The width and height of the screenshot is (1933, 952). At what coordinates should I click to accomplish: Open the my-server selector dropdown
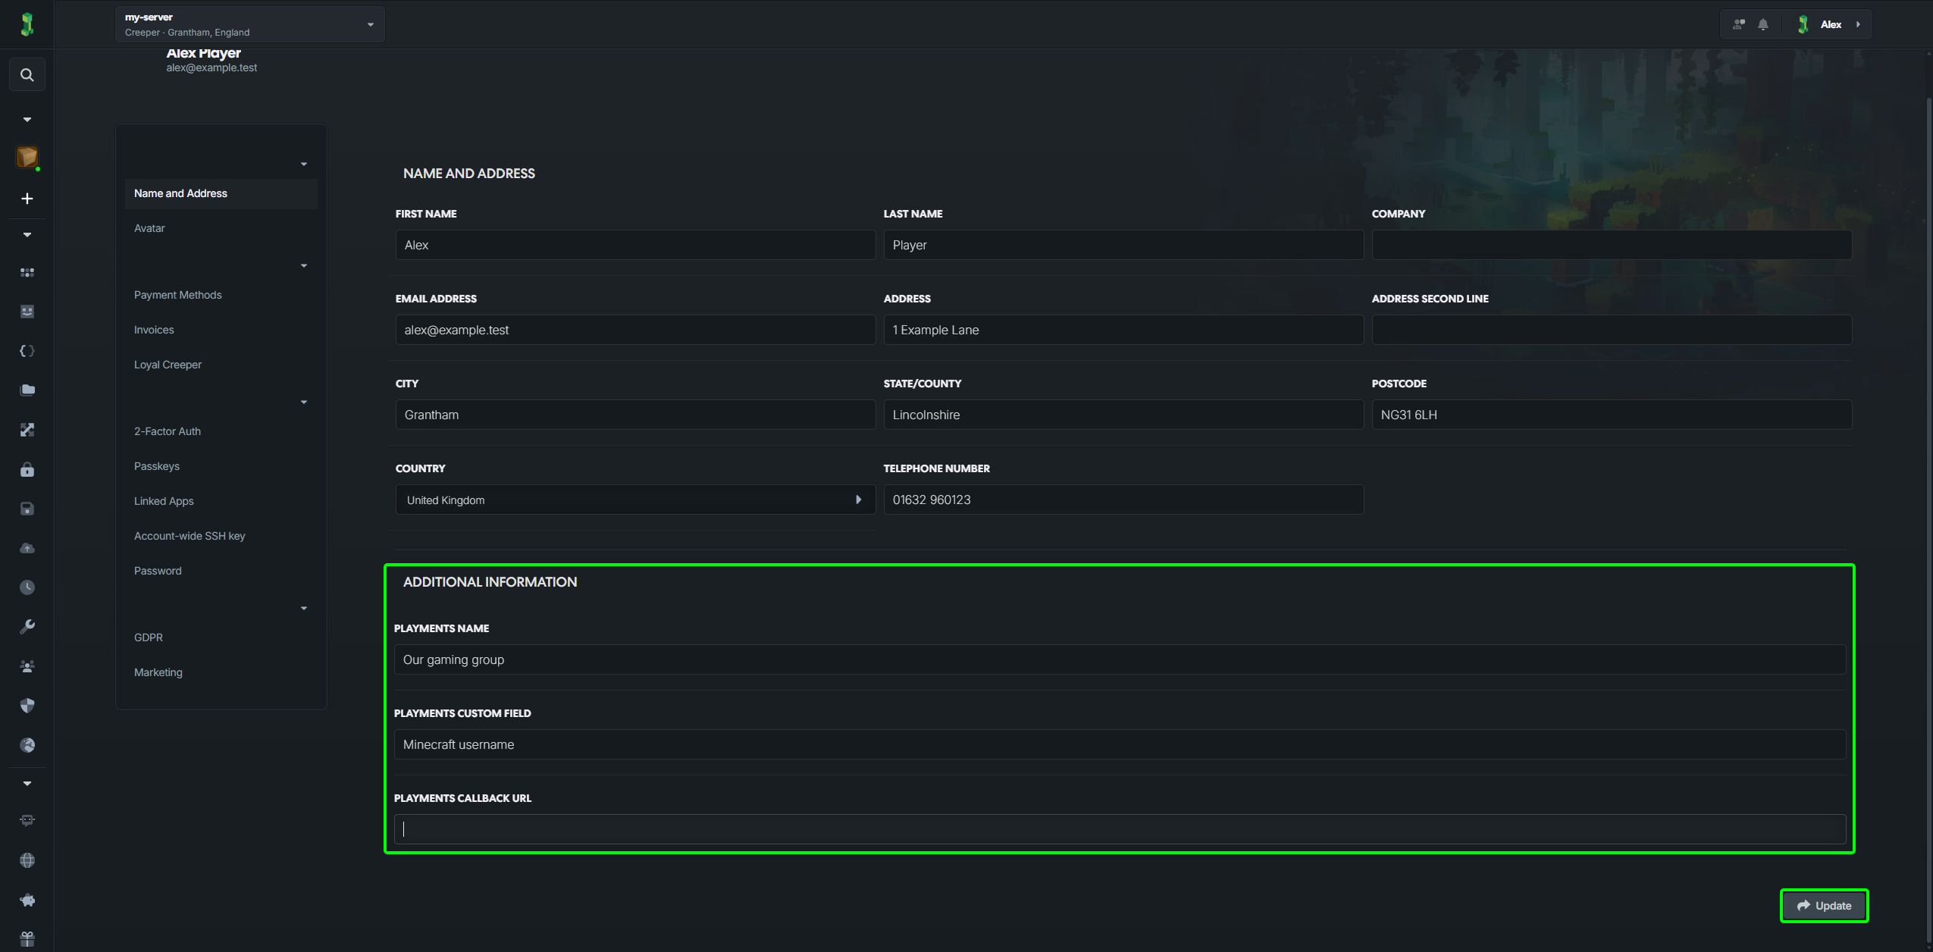pos(250,24)
